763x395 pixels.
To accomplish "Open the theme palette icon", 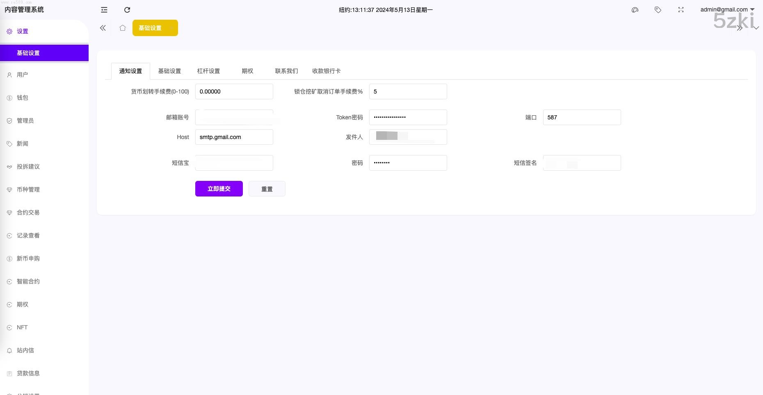I will pos(635,10).
